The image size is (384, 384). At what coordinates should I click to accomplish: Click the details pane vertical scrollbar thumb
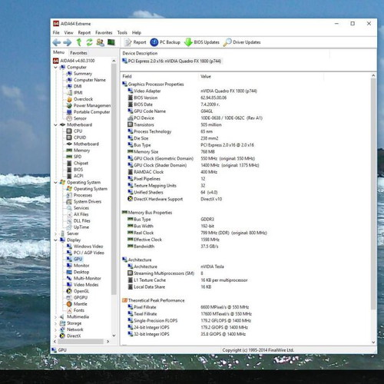pyautogui.click(x=373, y=194)
